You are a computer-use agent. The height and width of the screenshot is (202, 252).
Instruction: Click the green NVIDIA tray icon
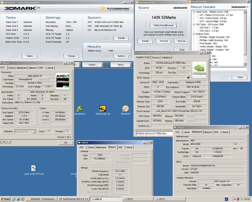[241, 199]
